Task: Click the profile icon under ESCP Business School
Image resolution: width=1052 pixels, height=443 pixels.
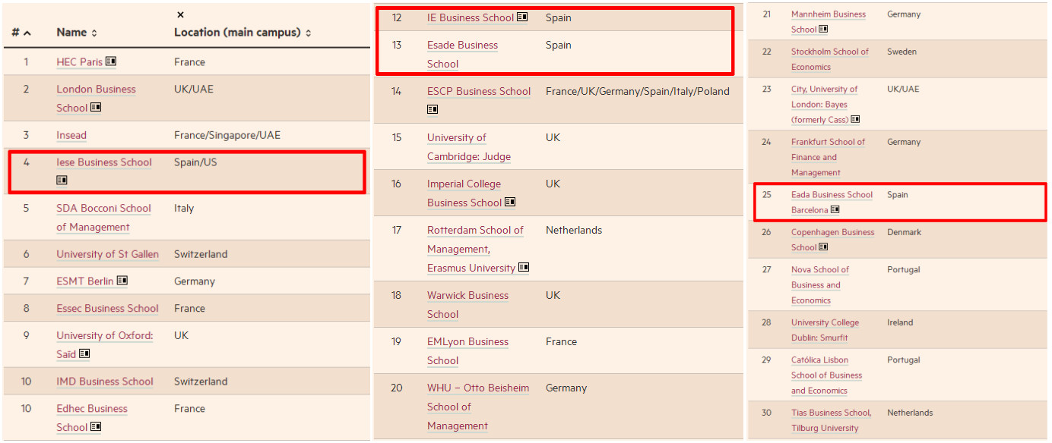Action: click(x=433, y=109)
